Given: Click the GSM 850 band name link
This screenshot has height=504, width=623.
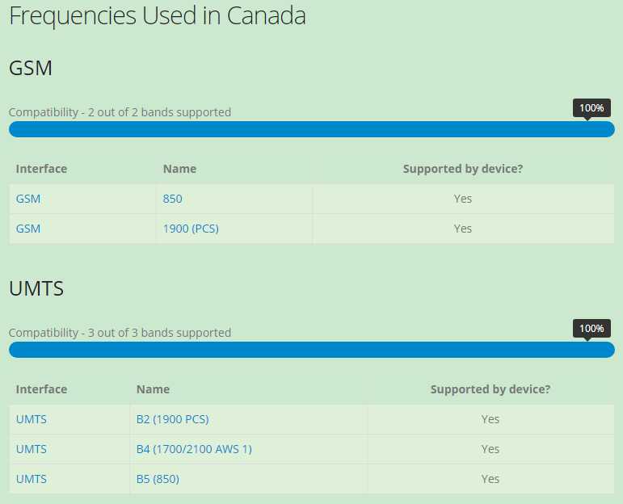Looking at the screenshot, I should point(172,199).
